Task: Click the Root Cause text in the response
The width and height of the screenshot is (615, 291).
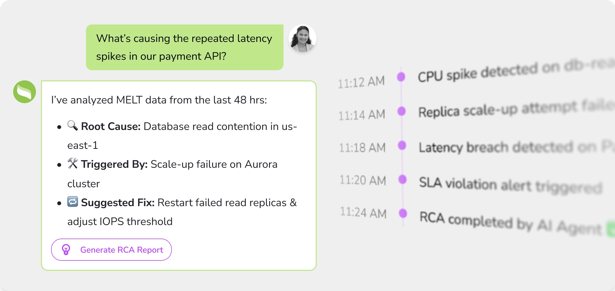Action: 111,126
